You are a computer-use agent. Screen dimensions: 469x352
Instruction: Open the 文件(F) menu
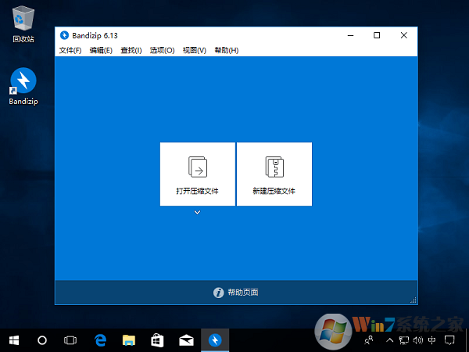point(70,50)
